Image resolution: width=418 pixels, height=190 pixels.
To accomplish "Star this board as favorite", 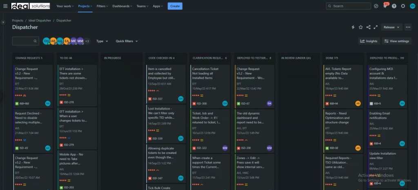I will tap(360, 27).
